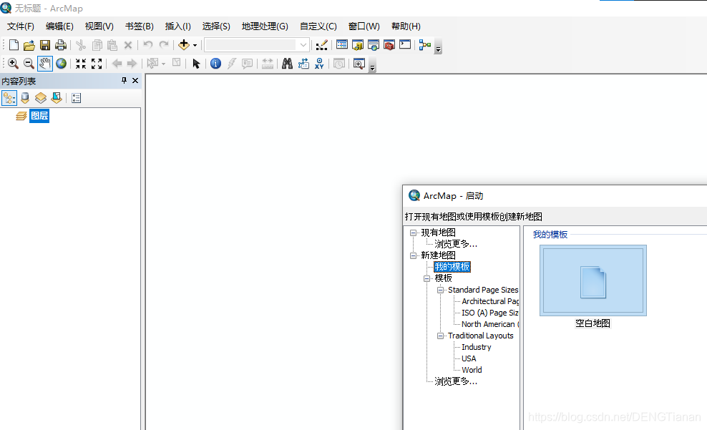The image size is (707, 430).
Task: Select the North American page sizes item
Action: 490,324
